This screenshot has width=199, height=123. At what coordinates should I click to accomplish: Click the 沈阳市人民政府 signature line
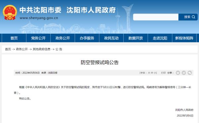184,110
